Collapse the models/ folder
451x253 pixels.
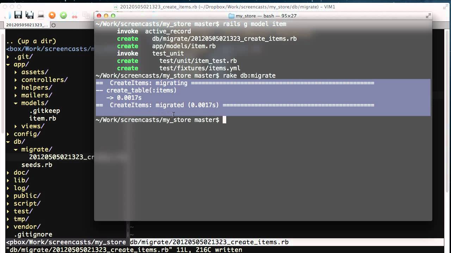pos(16,103)
